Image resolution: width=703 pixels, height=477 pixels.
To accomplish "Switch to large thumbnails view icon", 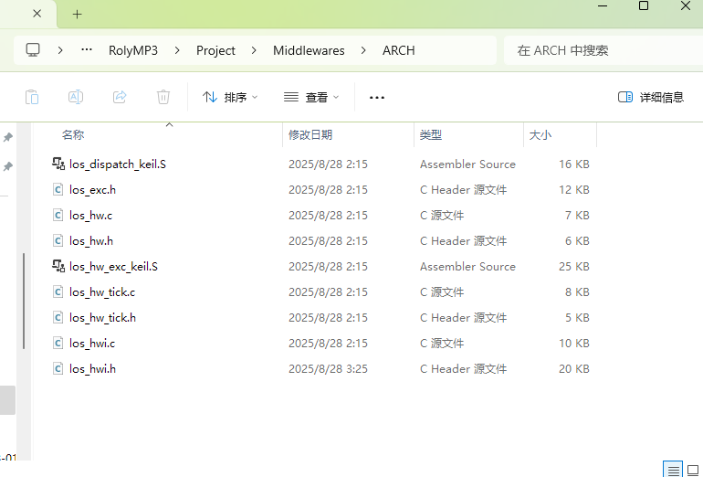I will pos(693,471).
